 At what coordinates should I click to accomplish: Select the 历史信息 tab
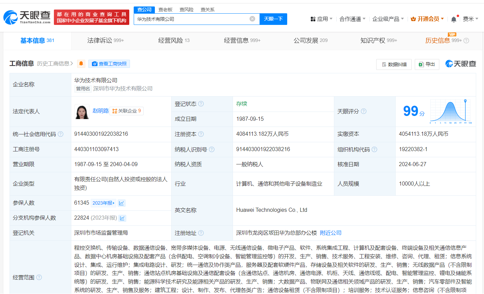click(443, 41)
